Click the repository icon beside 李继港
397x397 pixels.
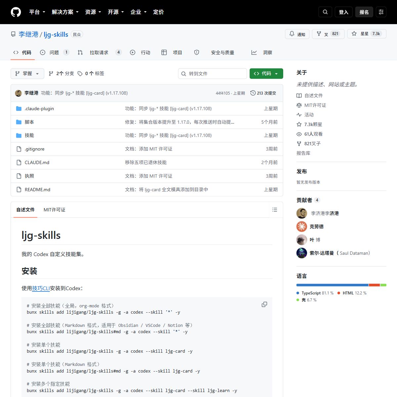tap(13, 34)
